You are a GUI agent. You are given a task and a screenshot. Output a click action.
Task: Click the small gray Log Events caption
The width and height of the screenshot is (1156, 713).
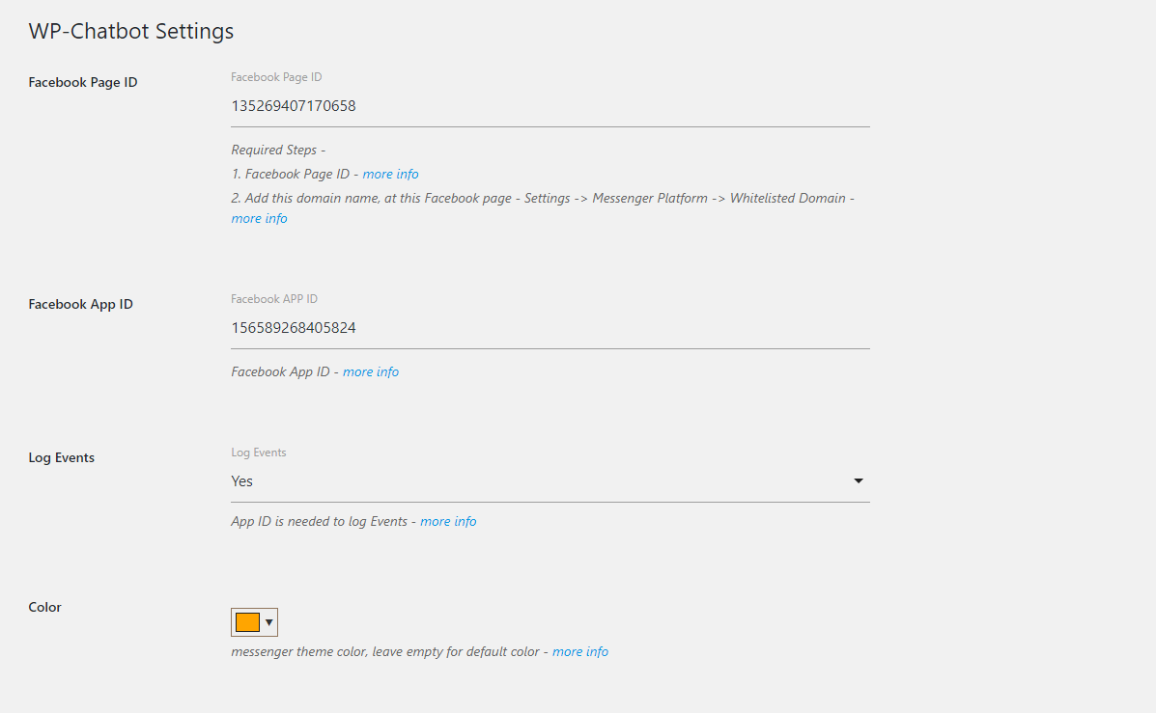[259, 452]
